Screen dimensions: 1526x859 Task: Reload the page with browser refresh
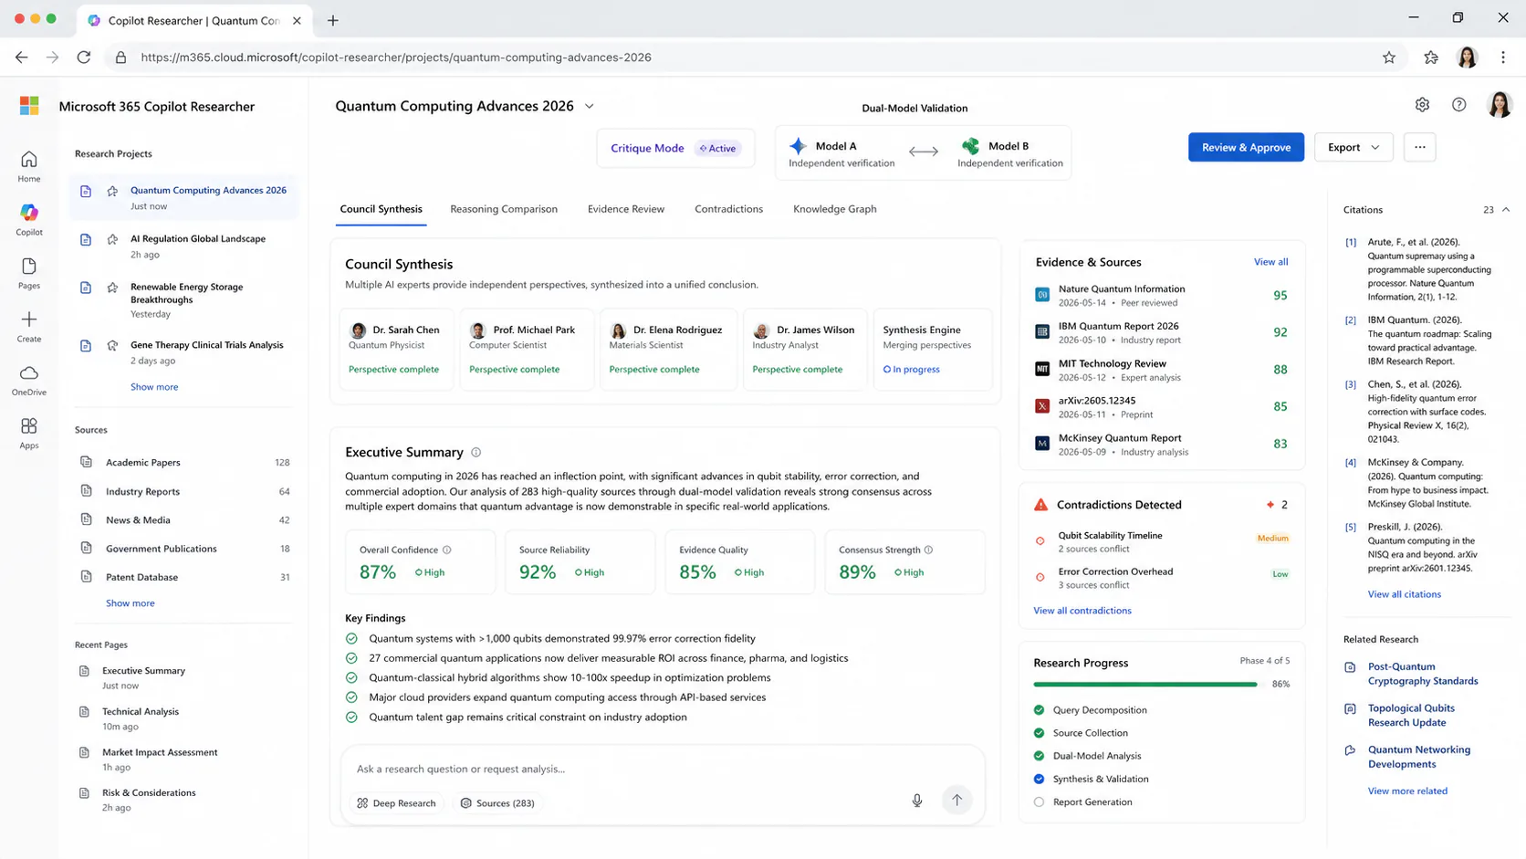click(84, 58)
